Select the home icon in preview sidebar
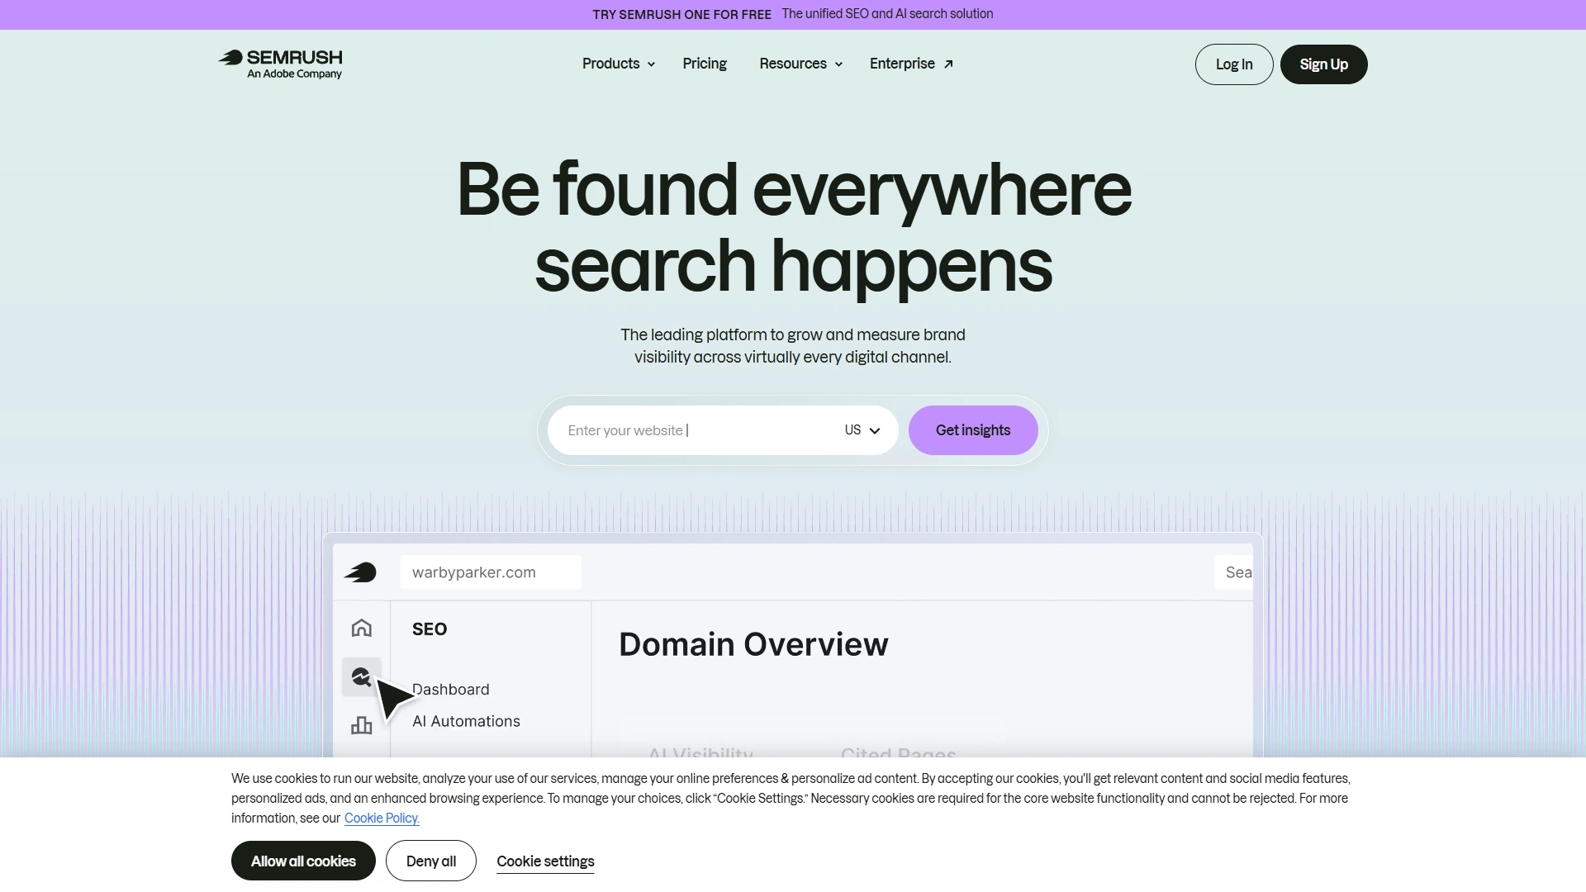This screenshot has height=892, width=1586. coord(362,629)
